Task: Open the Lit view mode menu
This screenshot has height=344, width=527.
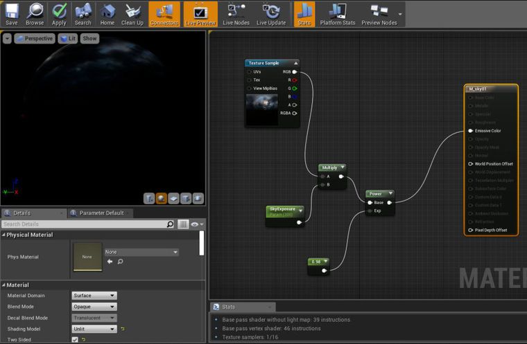Action: click(x=67, y=39)
